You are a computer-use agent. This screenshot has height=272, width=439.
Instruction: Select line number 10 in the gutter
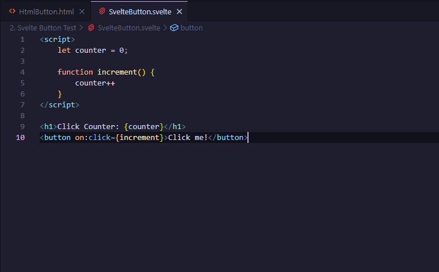21,138
